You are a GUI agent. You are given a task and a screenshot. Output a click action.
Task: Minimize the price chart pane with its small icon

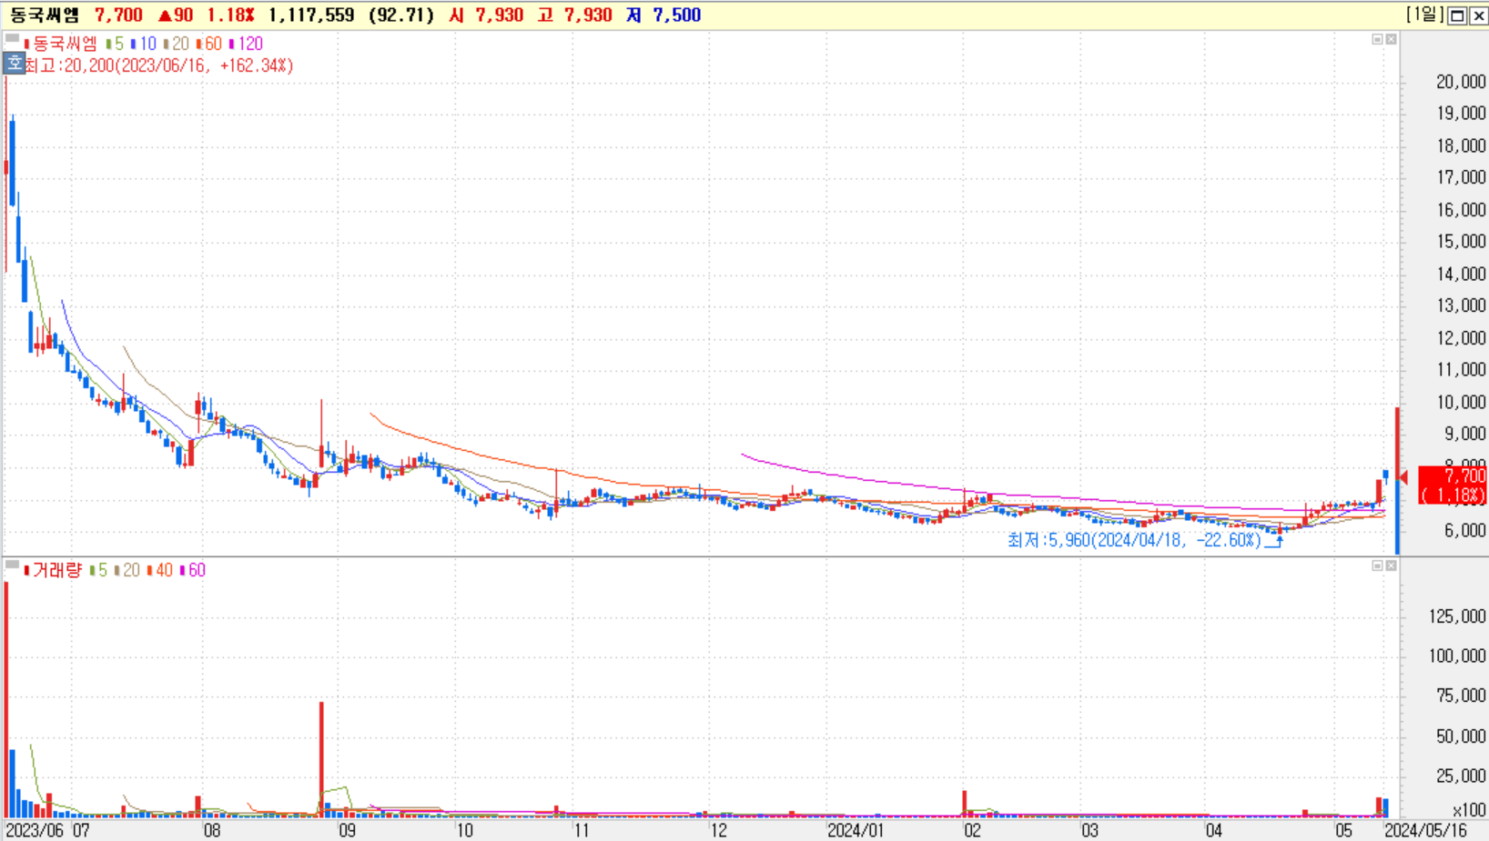pos(1377,39)
